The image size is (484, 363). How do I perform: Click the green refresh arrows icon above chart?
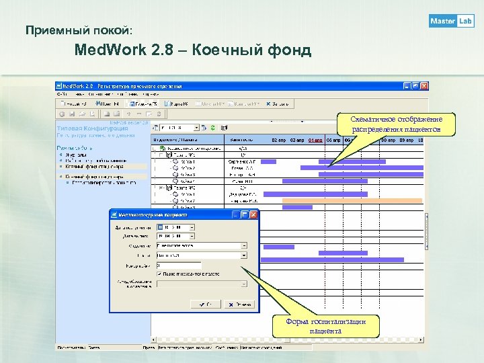(x=212, y=128)
